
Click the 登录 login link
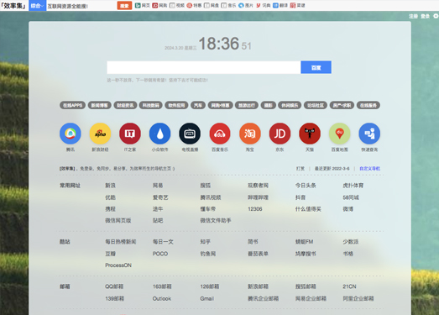coord(425,16)
